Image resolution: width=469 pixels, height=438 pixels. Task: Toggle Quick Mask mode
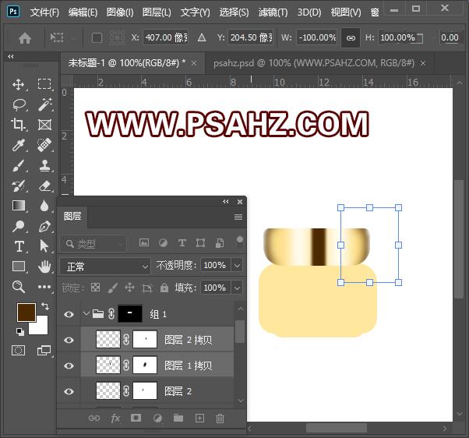[18, 351]
